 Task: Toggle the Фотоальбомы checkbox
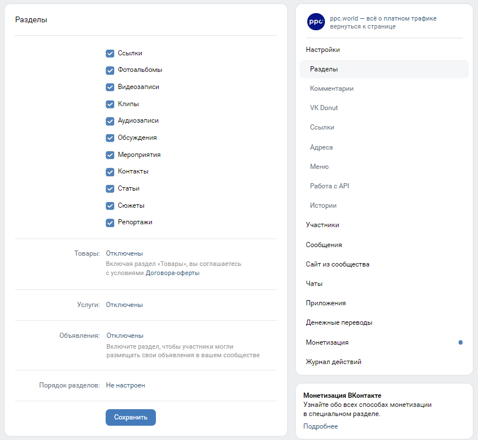tap(110, 70)
